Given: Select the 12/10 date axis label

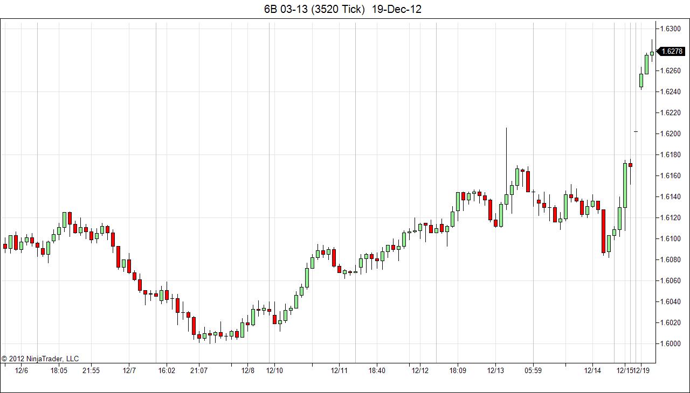Looking at the screenshot, I should coord(274,370).
